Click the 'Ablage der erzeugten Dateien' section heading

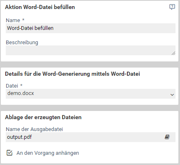point(43,117)
